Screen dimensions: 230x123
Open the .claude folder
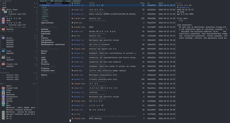pyautogui.click(x=45, y=10)
